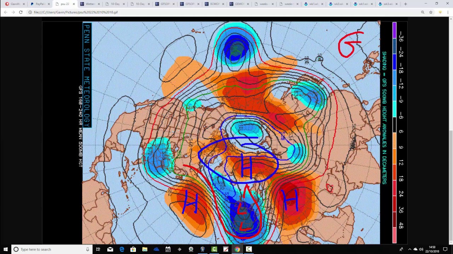Open the Calendar app on taskbar

tap(168, 249)
